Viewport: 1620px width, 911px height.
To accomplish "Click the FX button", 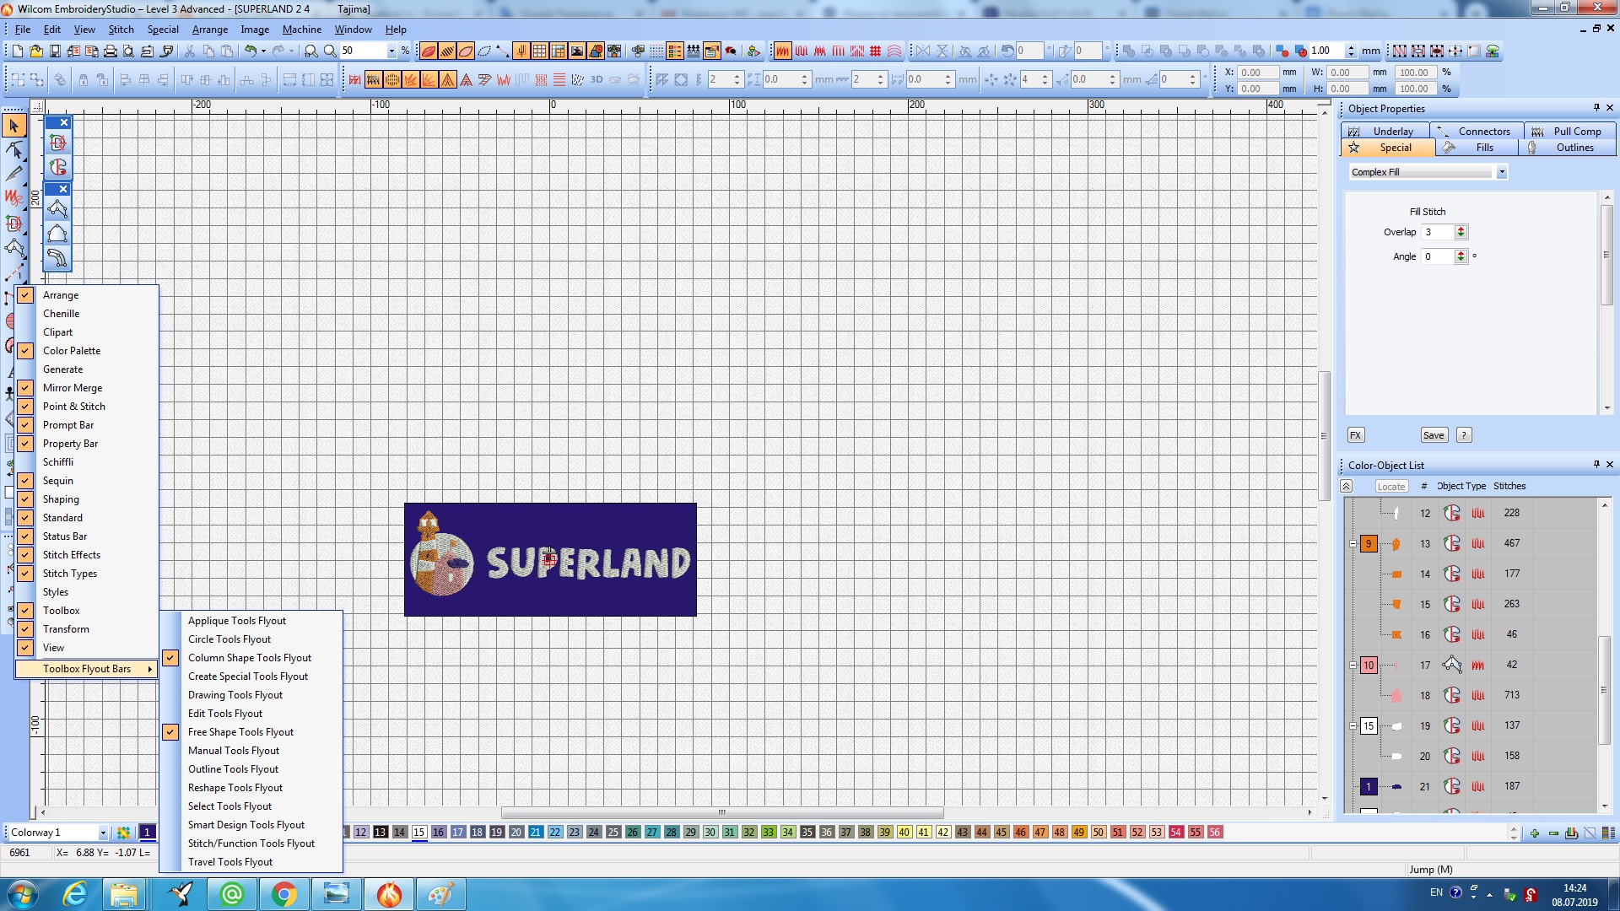I will pyautogui.click(x=1355, y=435).
